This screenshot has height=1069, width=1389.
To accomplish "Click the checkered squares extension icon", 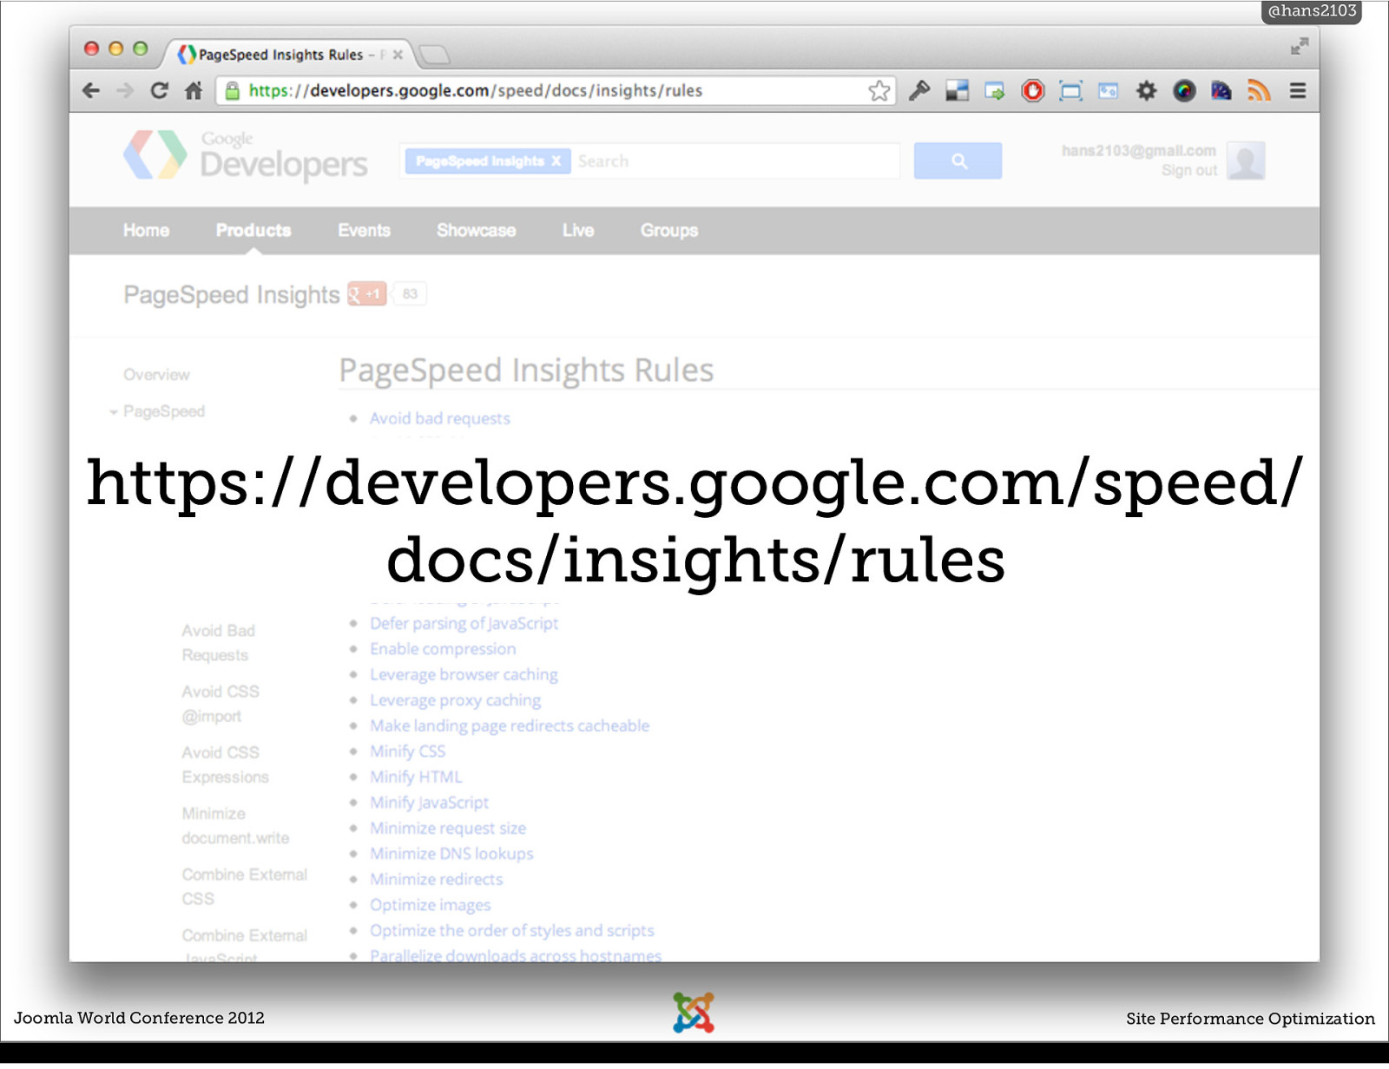I will [x=958, y=90].
